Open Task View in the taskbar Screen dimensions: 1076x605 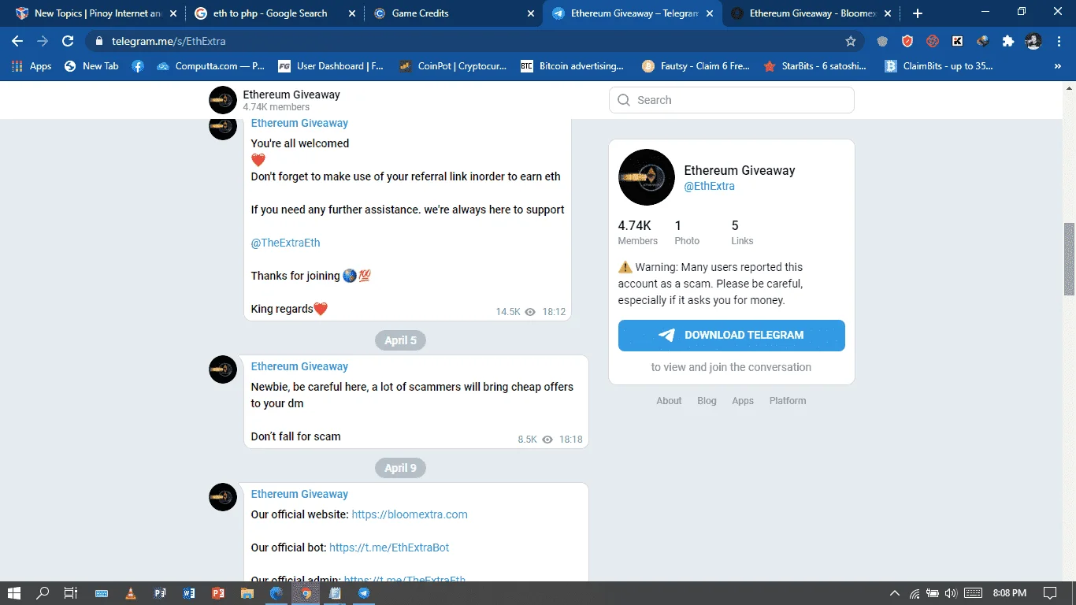point(70,593)
